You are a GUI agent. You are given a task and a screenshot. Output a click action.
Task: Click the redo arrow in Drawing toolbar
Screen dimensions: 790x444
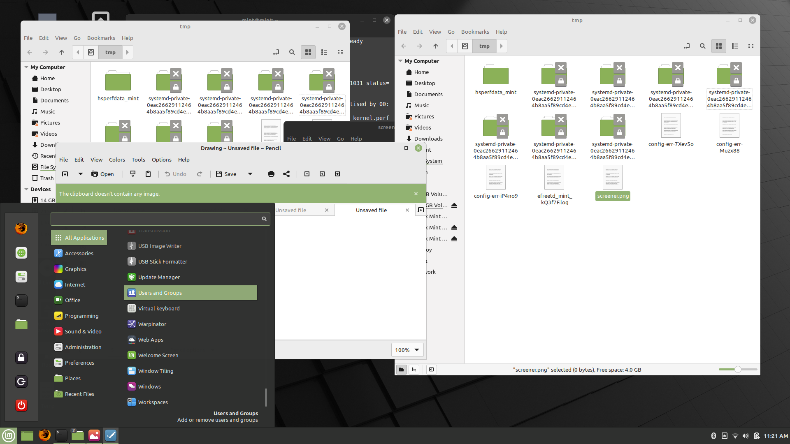tap(200, 174)
